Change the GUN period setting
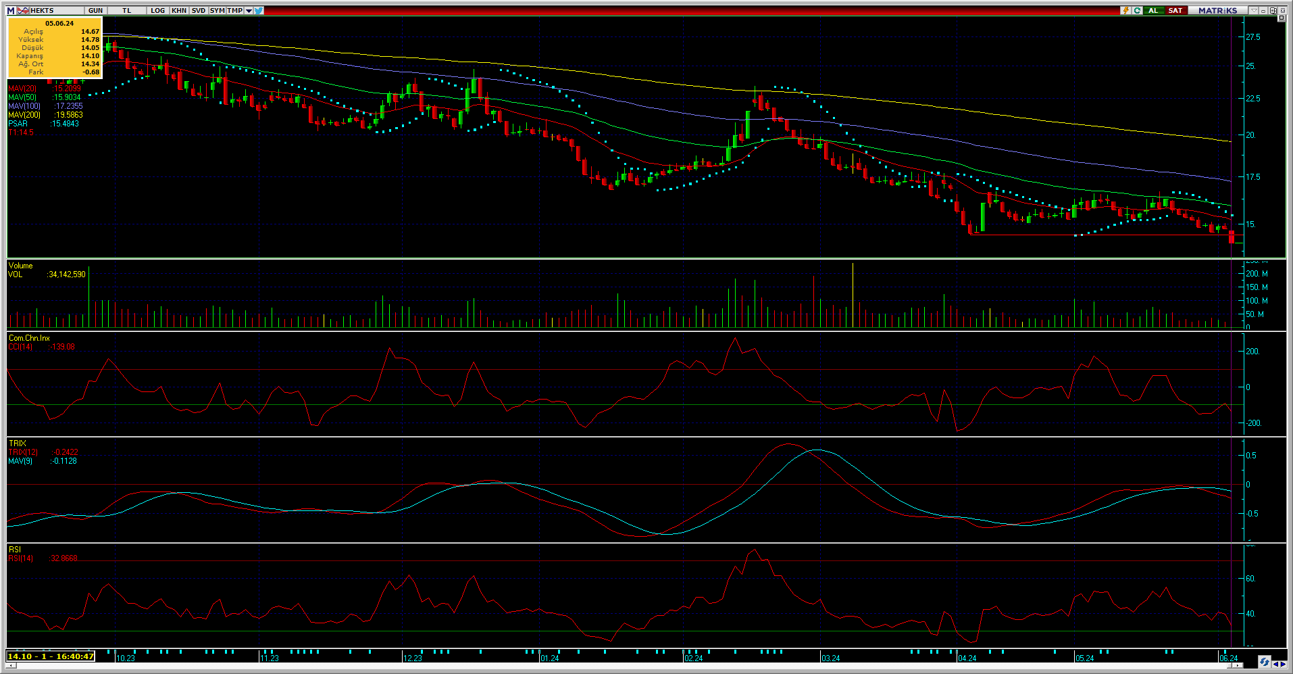 (95, 11)
